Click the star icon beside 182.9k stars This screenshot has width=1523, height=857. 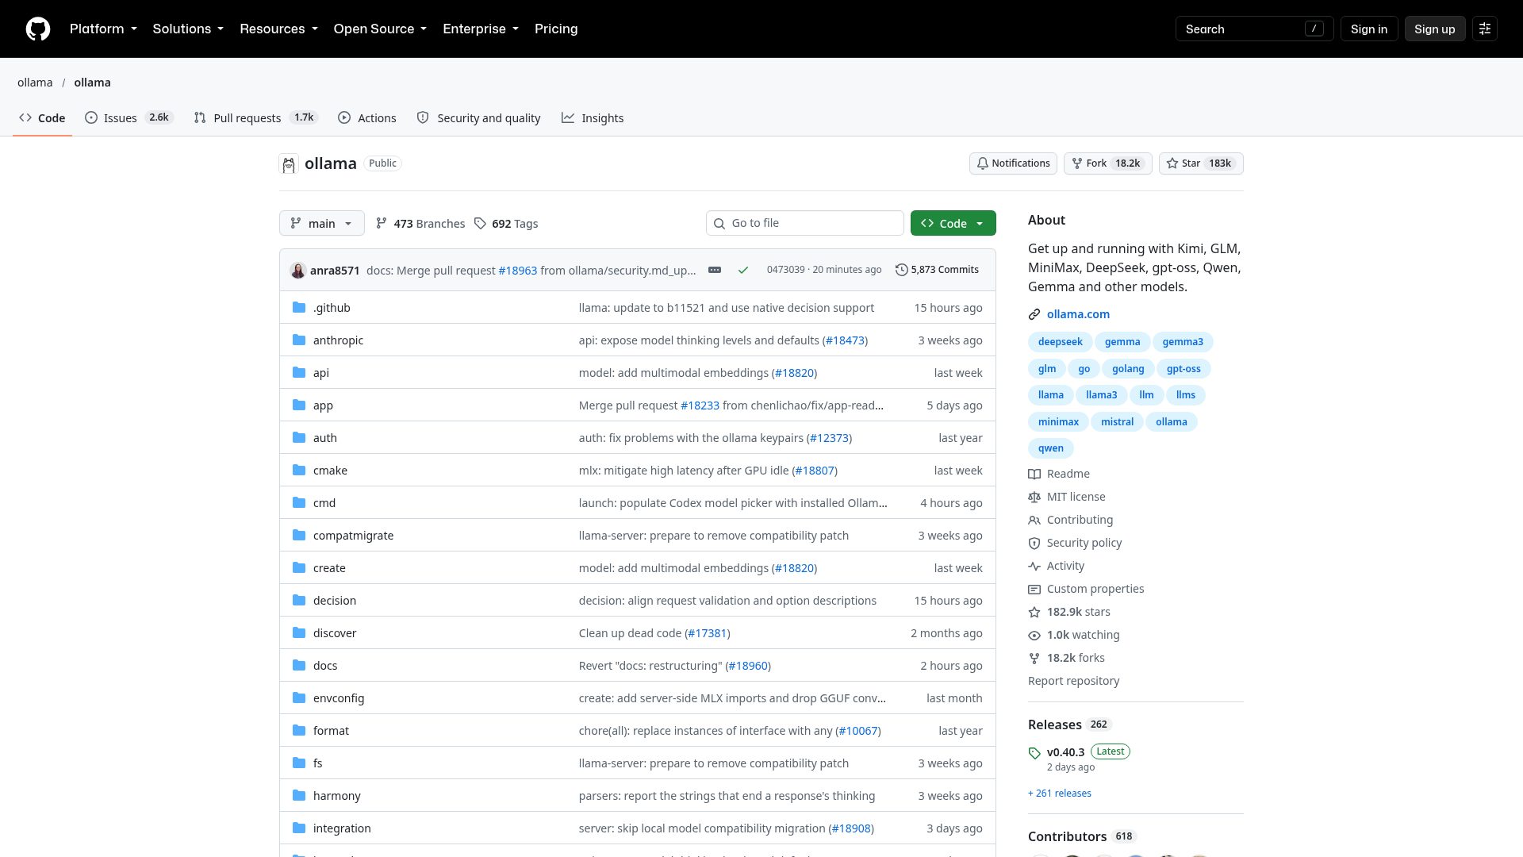[x=1034, y=612]
